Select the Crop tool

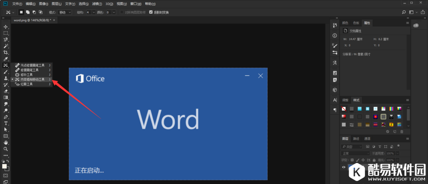(x=6, y=52)
